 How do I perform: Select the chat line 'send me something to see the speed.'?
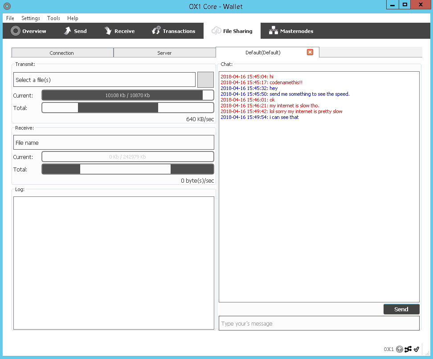[285, 94]
